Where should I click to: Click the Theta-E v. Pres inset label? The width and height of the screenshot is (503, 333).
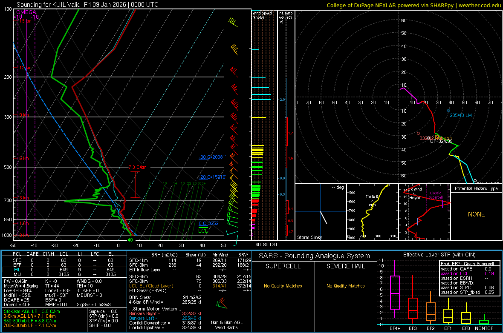(x=372, y=200)
